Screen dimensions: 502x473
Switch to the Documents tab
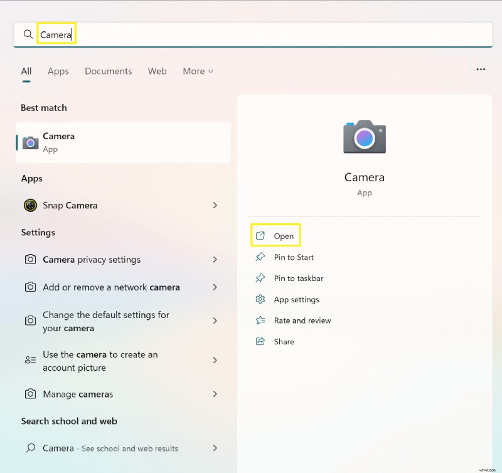pos(108,71)
